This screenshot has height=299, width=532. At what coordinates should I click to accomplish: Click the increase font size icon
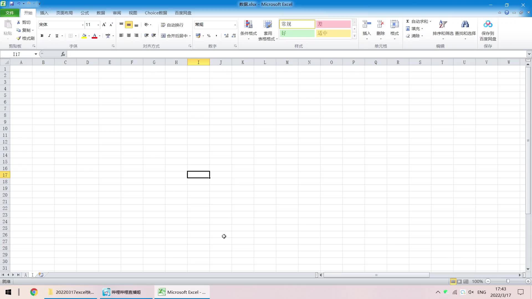[104, 25]
